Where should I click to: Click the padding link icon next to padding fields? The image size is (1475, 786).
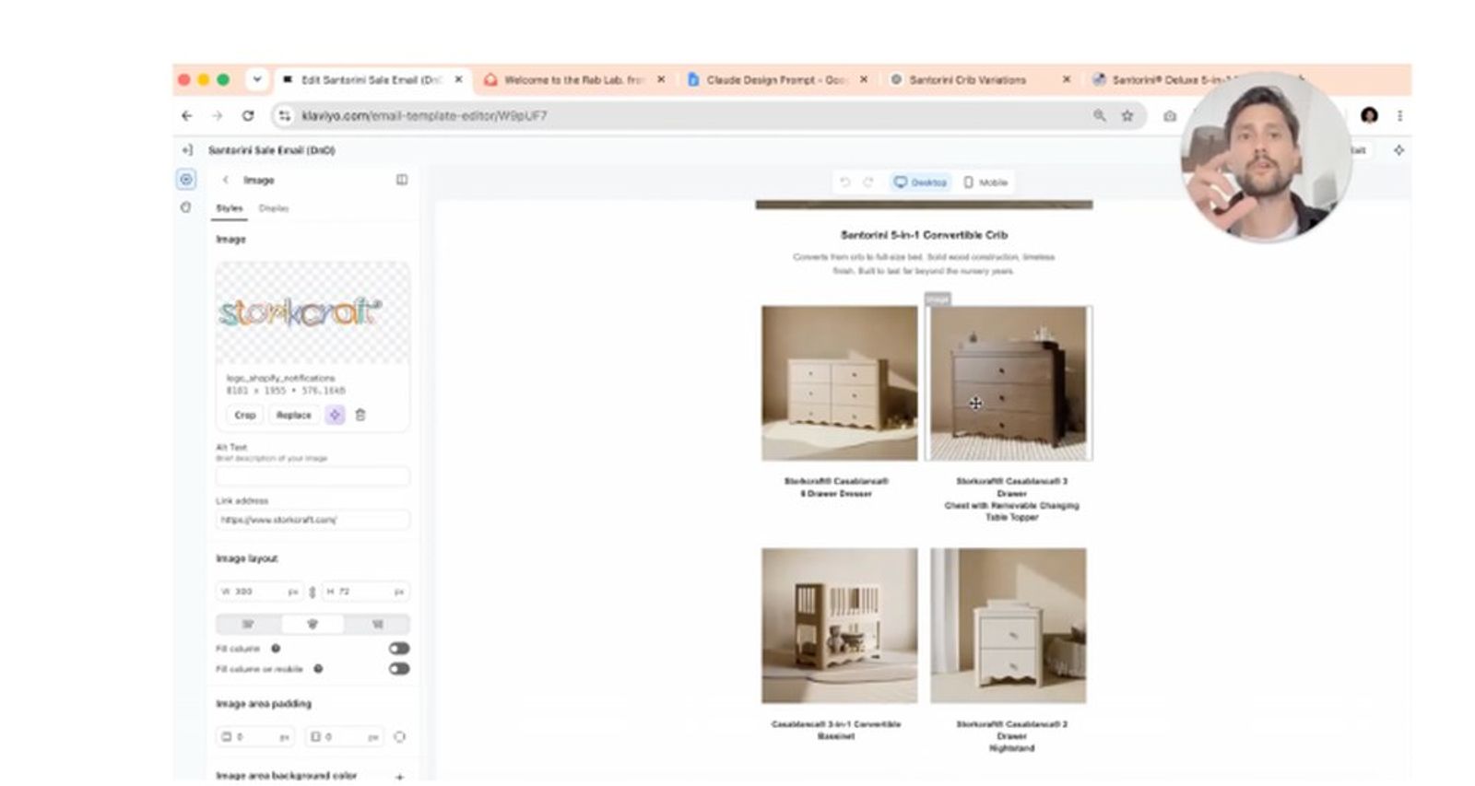tap(400, 737)
